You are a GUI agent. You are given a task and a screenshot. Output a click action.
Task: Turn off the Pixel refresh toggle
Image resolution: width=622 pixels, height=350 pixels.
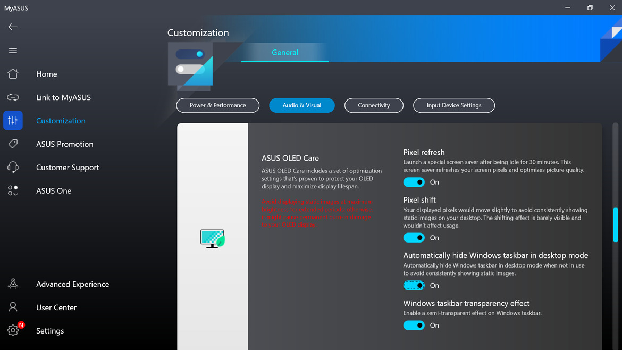point(414,182)
